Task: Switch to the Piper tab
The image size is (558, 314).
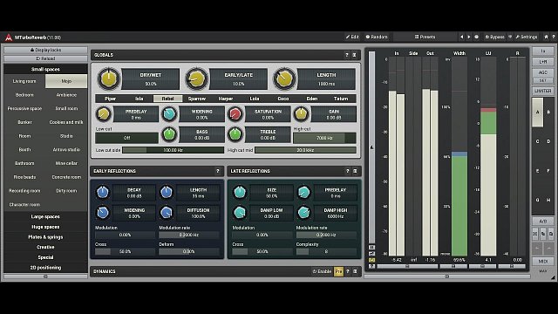Action: coord(111,99)
